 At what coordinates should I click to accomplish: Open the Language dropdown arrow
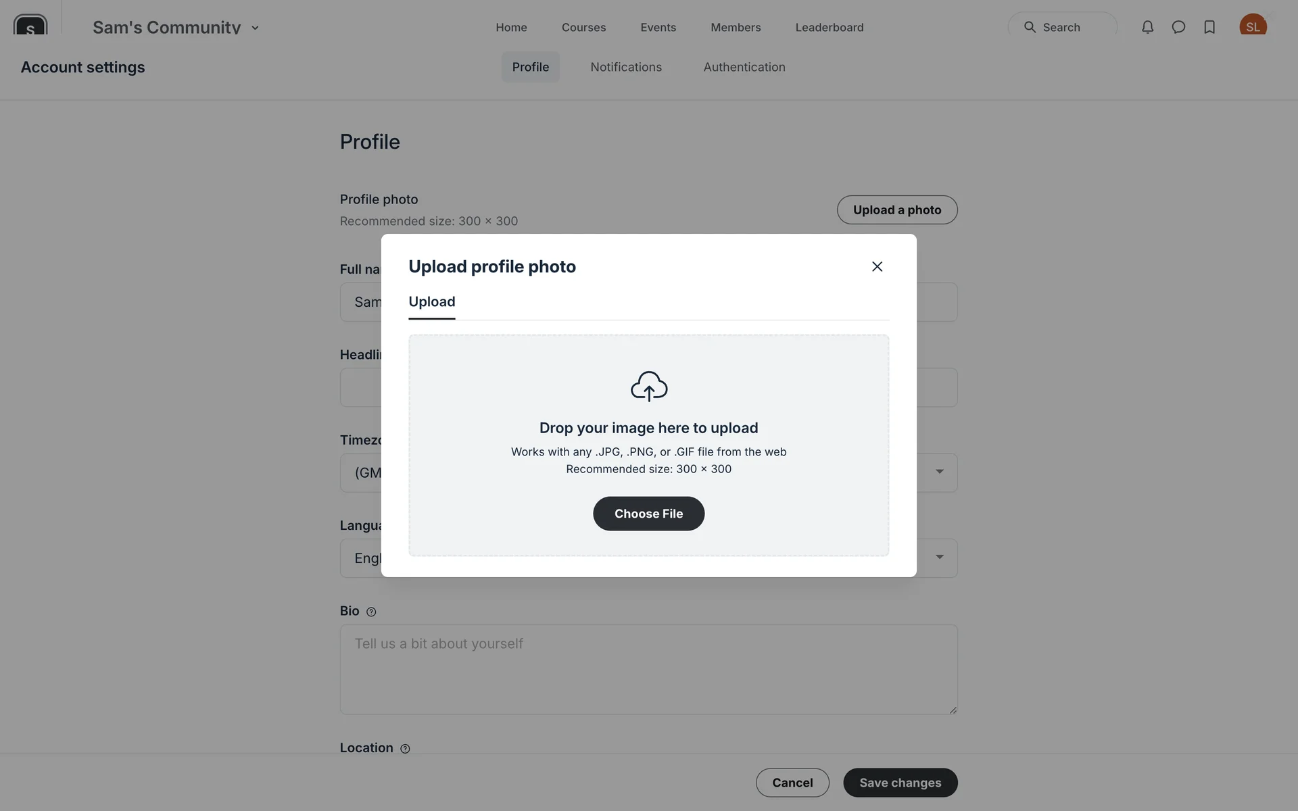coord(939,557)
